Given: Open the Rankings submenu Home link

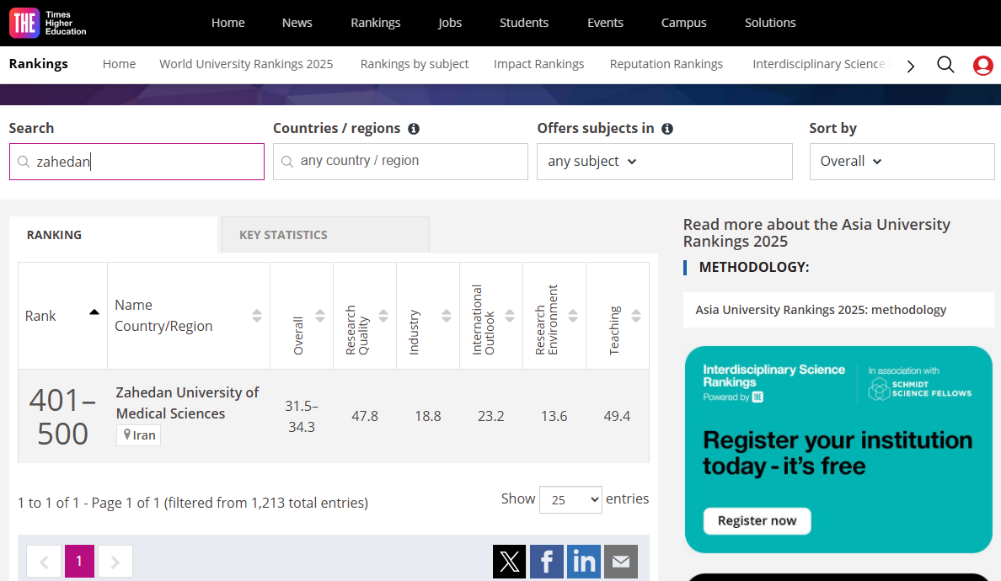Looking at the screenshot, I should (120, 64).
